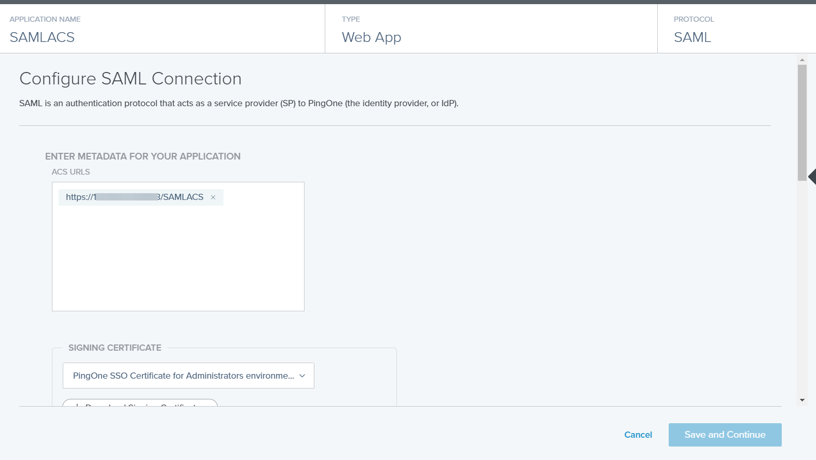
Task: Click the Cancel link
Action: click(x=638, y=435)
